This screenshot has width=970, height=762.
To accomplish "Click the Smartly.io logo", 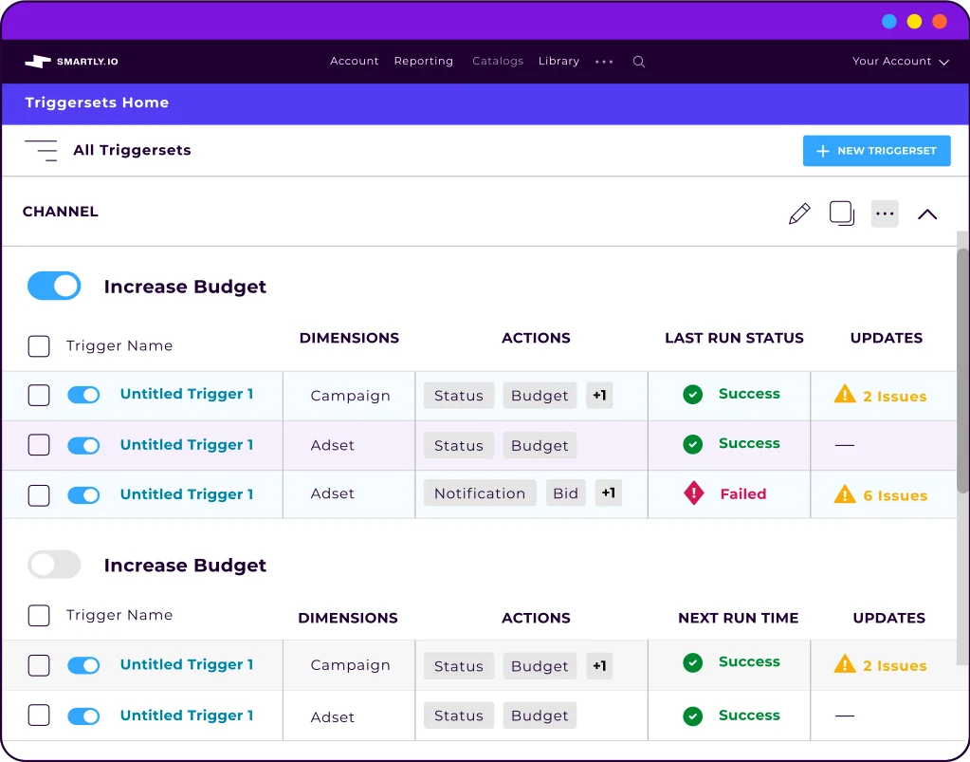I will pyautogui.click(x=69, y=61).
